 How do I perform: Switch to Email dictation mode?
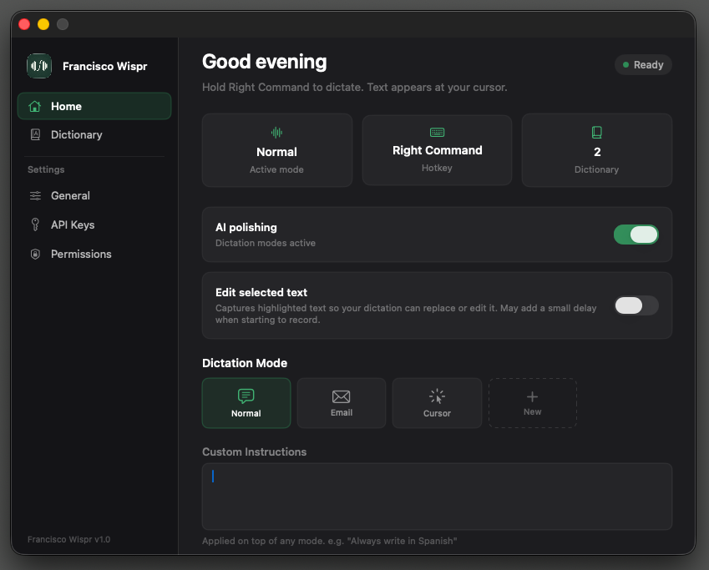pos(342,403)
